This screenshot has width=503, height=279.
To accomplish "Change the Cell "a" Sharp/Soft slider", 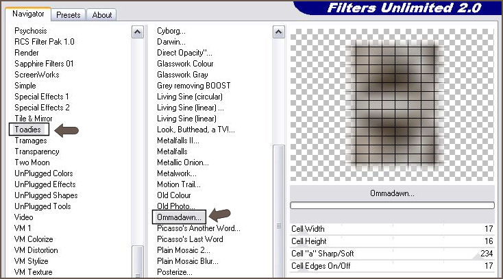I will tap(391, 254).
